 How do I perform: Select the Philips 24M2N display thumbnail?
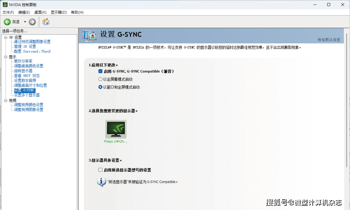[115, 128]
